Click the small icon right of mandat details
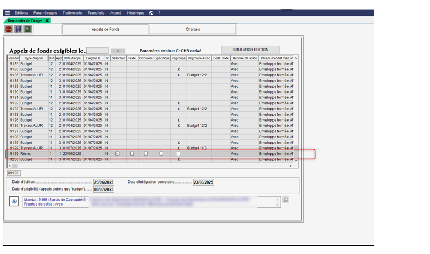 286,200
